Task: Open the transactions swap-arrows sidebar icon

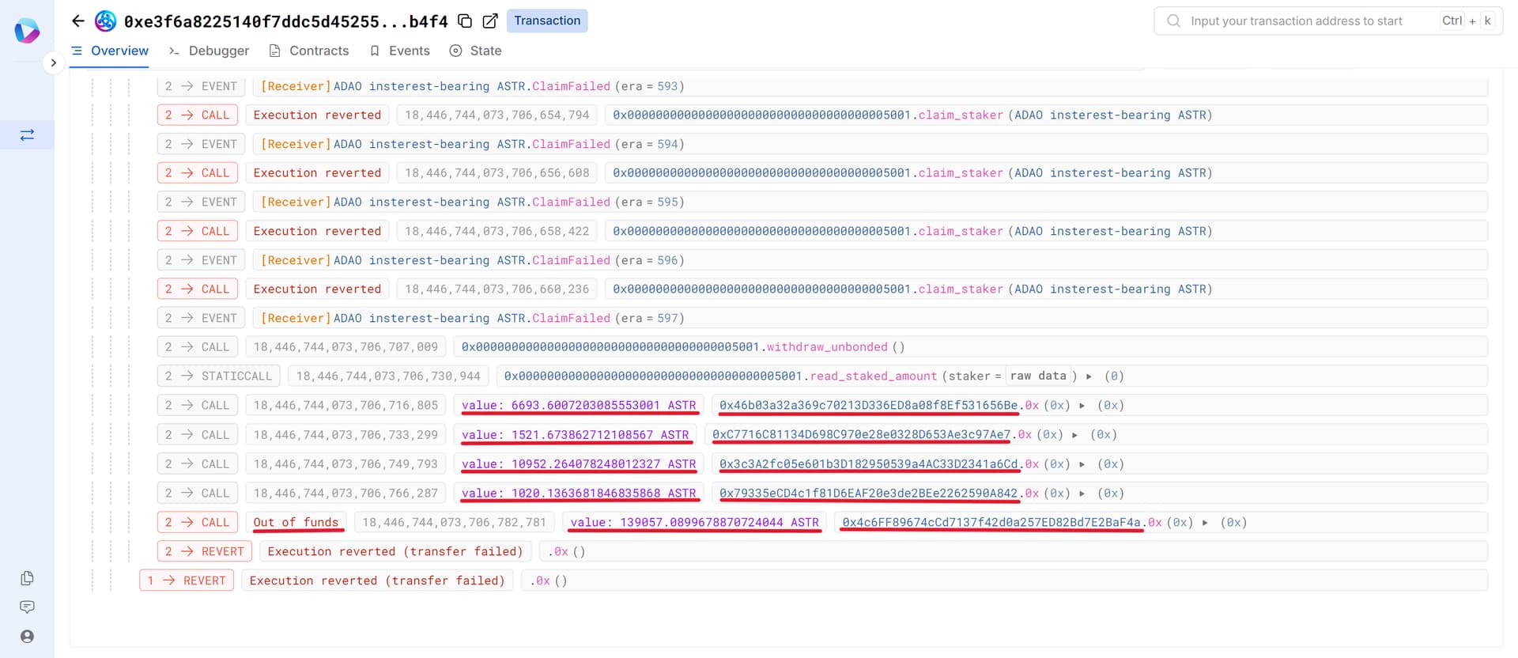Action: (x=27, y=135)
